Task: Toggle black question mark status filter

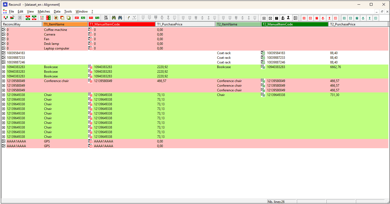Action: coord(277,18)
